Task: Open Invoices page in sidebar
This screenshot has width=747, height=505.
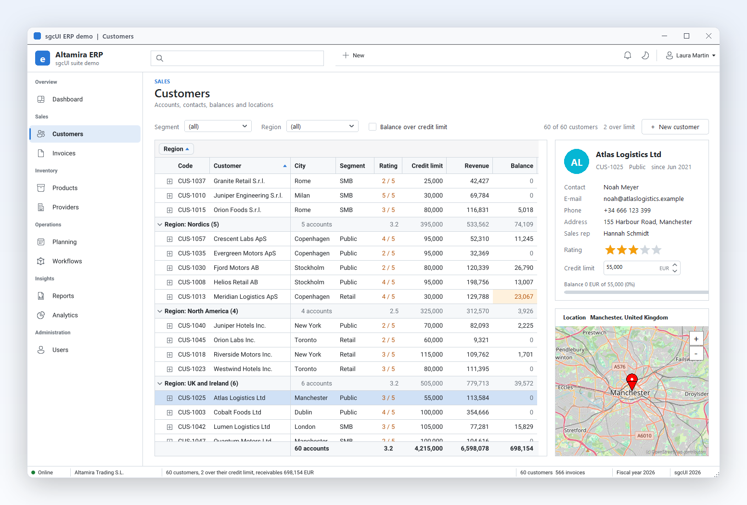Action: tap(85, 153)
